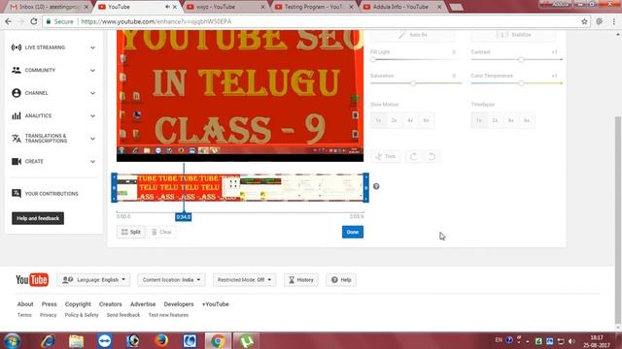This screenshot has width=622, height=349.
Task: Click the Create camera icon
Action: (x=17, y=162)
